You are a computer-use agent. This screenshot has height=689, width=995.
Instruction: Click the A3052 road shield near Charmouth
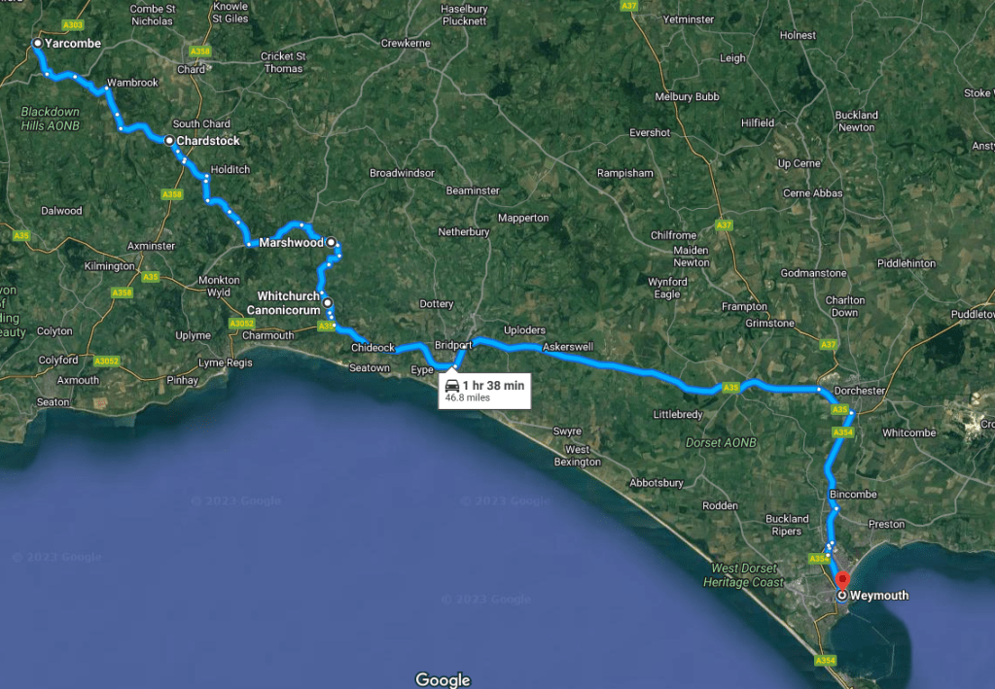pyautogui.click(x=242, y=324)
